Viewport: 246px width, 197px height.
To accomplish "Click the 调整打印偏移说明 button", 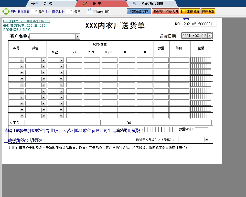I will click(165, 11).
